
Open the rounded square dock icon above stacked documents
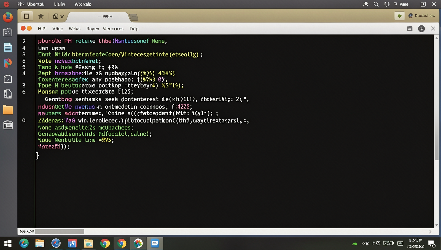pos(8,79)
